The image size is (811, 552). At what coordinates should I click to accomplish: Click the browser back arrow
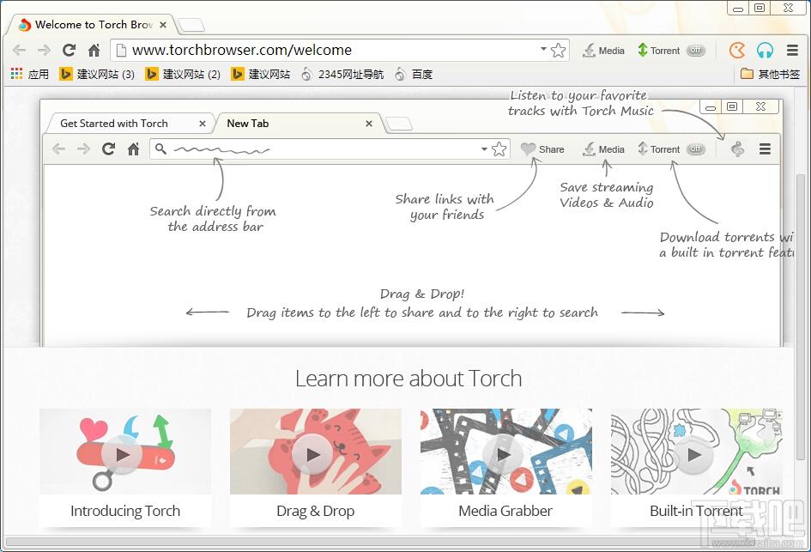coord(19,50)
